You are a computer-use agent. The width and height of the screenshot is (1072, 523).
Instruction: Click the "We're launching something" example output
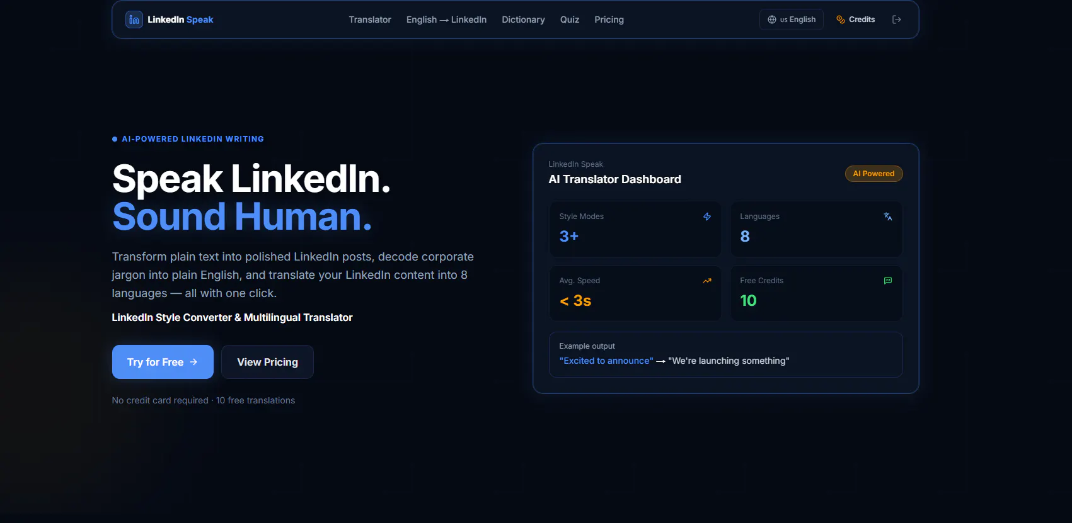click(729, 361)
